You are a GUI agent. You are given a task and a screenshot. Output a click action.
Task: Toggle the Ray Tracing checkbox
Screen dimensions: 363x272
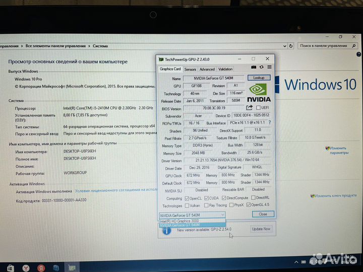[x=206, y=206]
